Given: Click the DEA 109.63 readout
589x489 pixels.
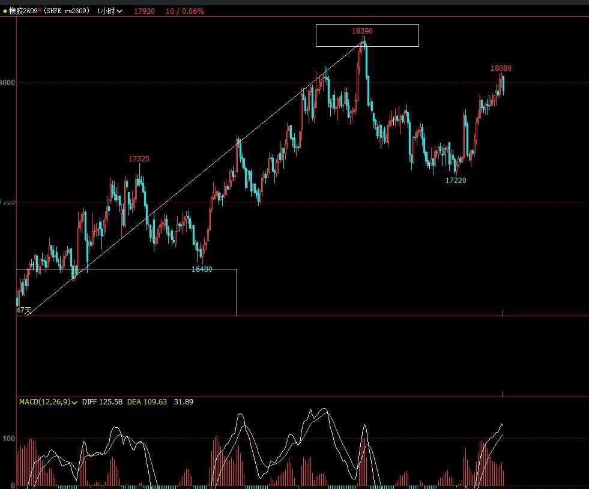Looking at the screenshot, I should click(x=147, y=402).
